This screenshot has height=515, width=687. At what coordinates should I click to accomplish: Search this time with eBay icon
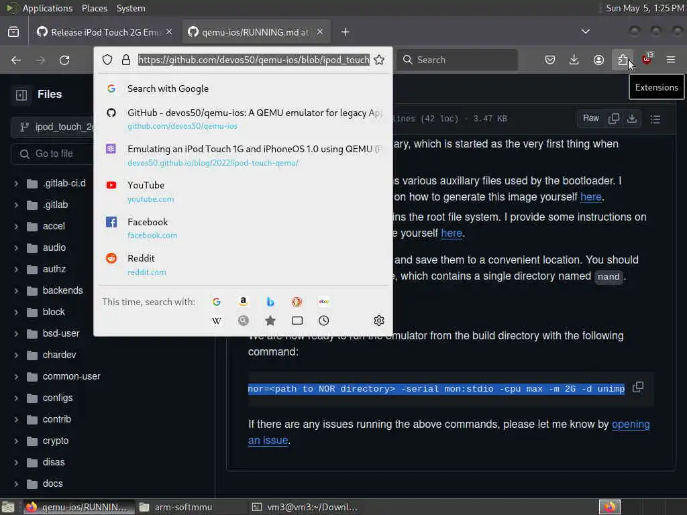[324, 302]
